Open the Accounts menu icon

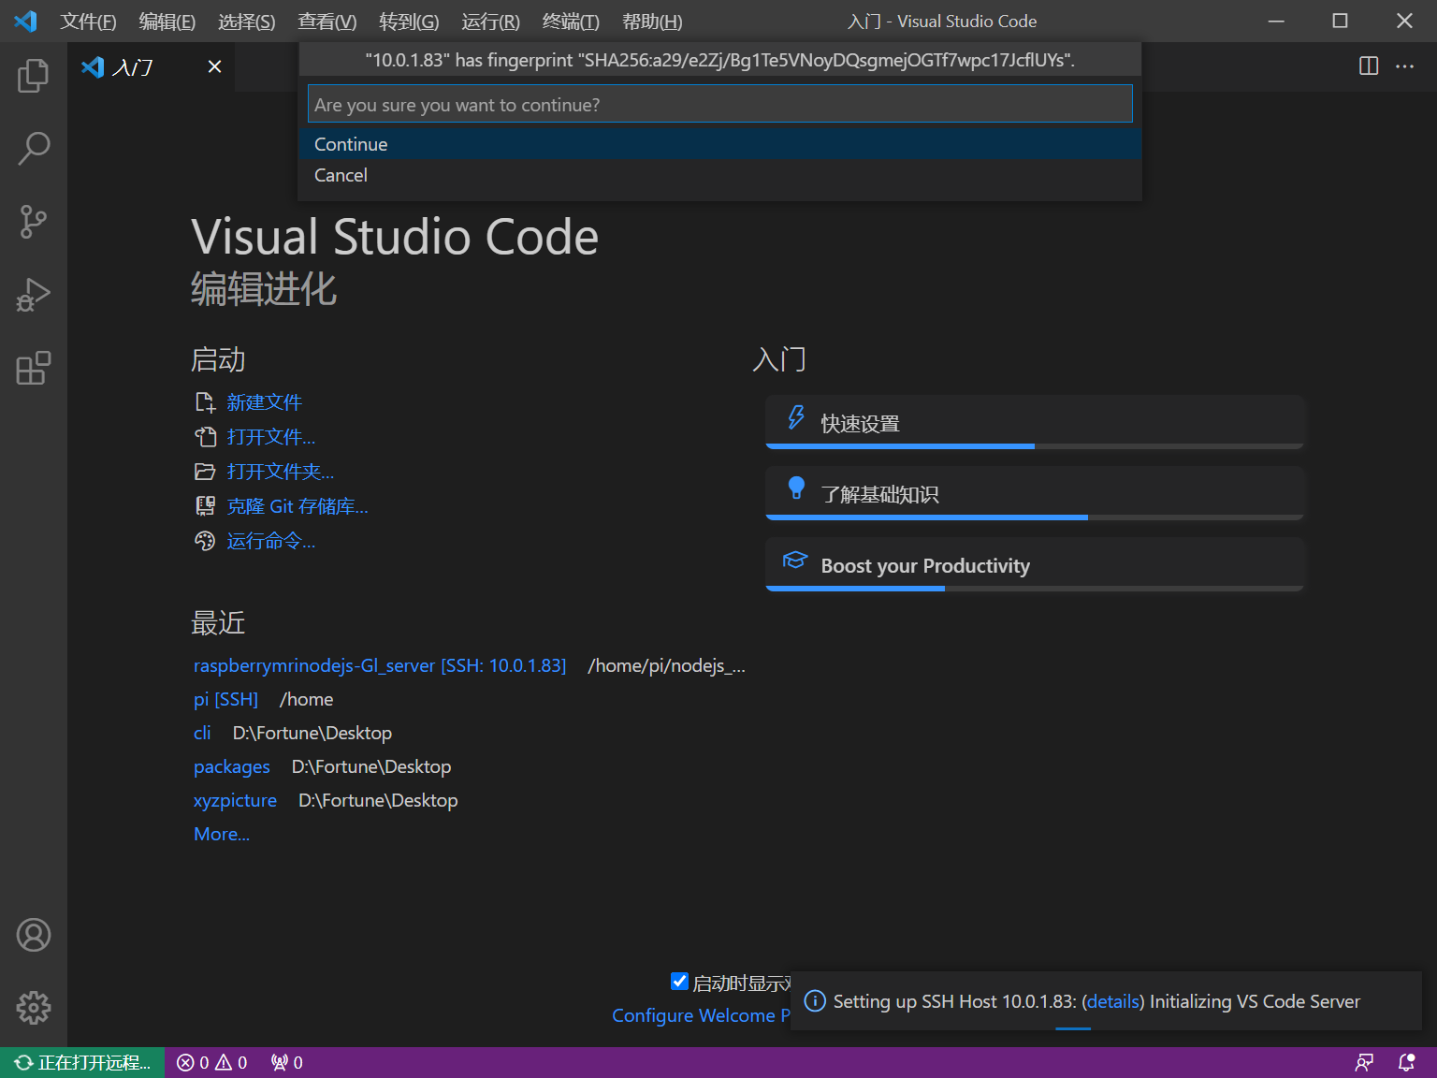(34, 935)
